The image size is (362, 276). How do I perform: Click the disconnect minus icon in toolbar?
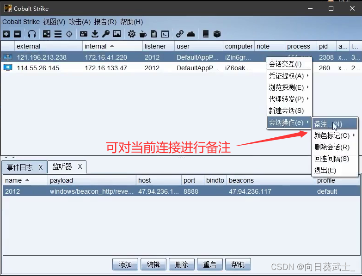17,34
